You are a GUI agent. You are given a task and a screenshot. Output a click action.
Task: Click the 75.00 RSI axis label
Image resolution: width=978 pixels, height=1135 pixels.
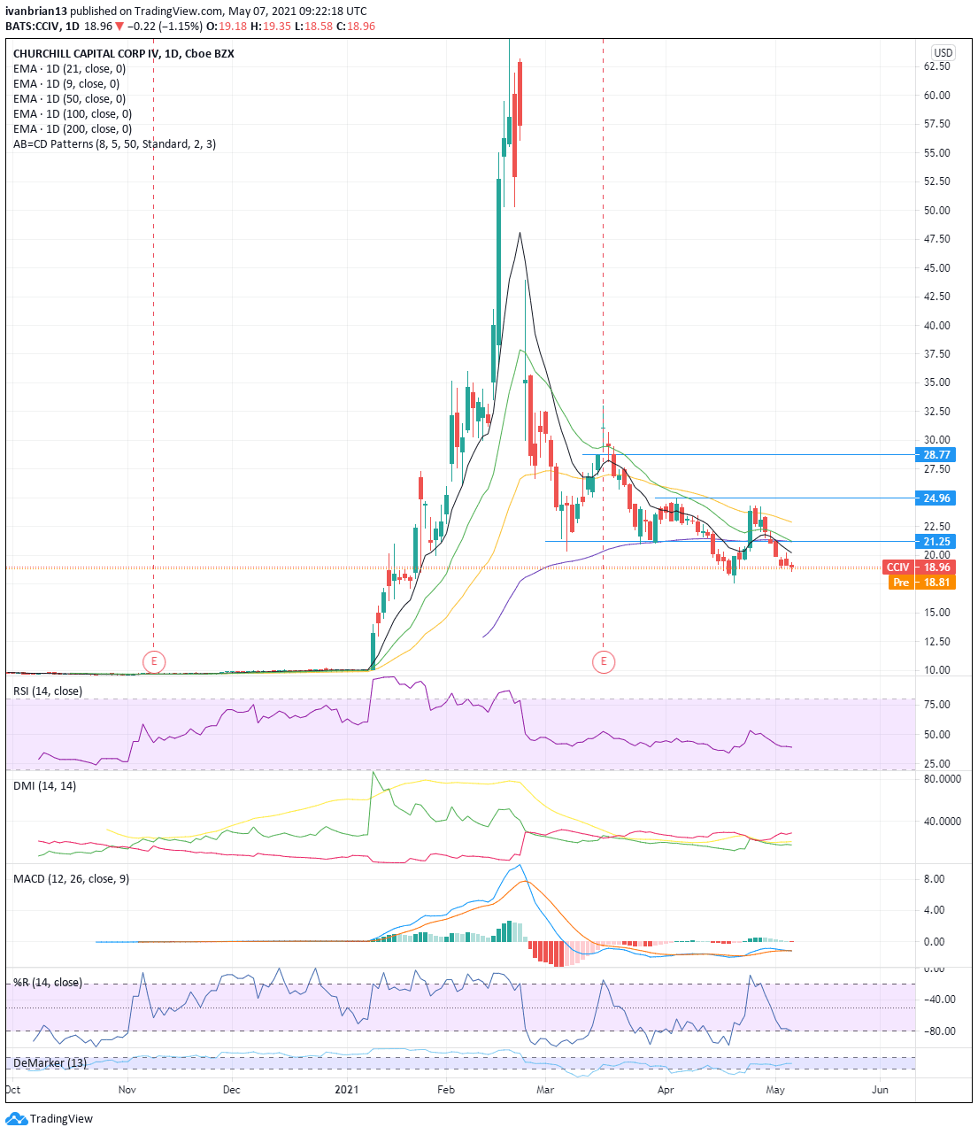(x=937, y=705)
